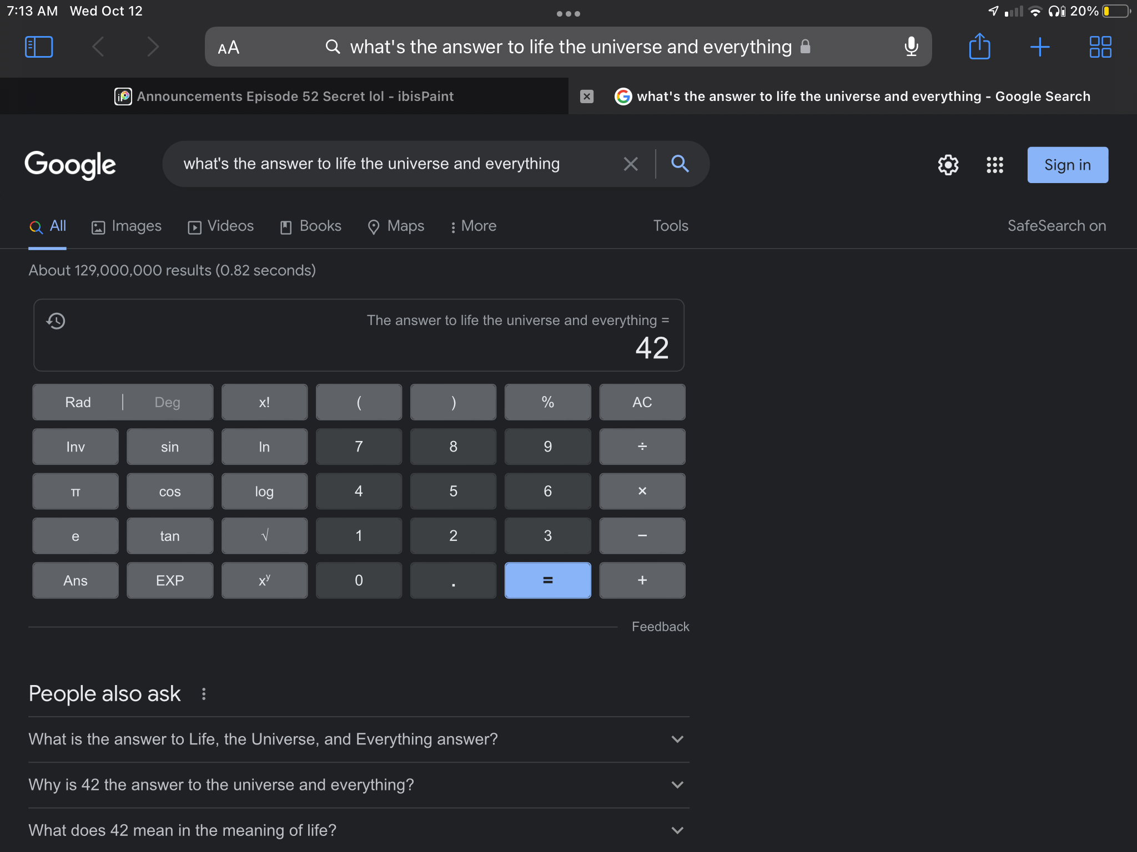The height and width of the screenshot is (852, 1137).
Task: Open the More search filters menu
Action: pos(474,226)
